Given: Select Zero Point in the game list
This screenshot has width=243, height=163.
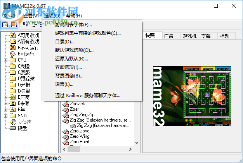Looking at the screenshot, I should [79, 142].
